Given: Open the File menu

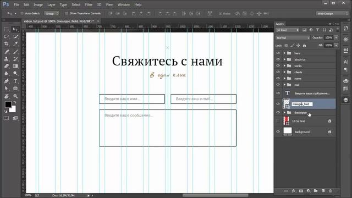Looking at the screenshot, I should (16, 4).
